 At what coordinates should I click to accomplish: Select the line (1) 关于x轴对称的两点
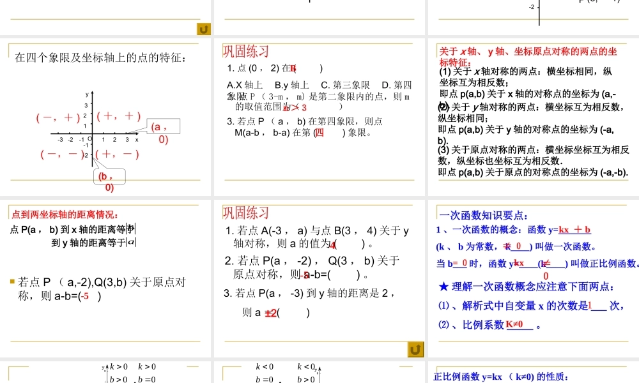tap(526, 77)
